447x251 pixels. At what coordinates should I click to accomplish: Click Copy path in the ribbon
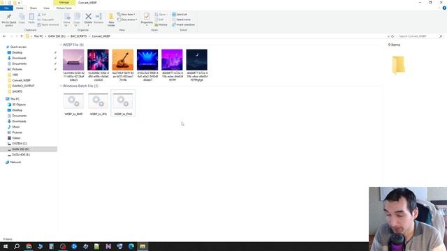(x=45, y=20)
